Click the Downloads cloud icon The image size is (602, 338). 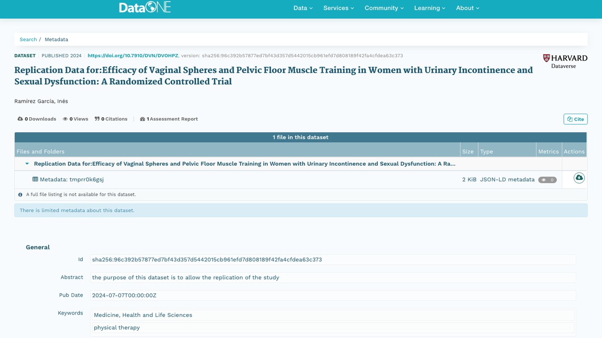tap(20, 119)
